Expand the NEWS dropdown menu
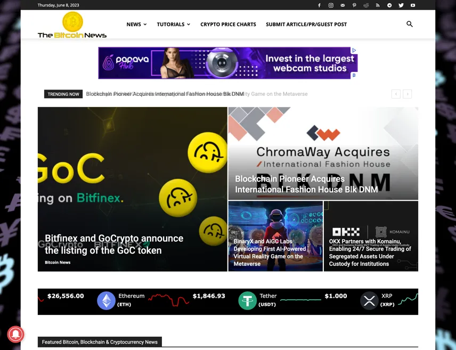 [x=136, y=25]
